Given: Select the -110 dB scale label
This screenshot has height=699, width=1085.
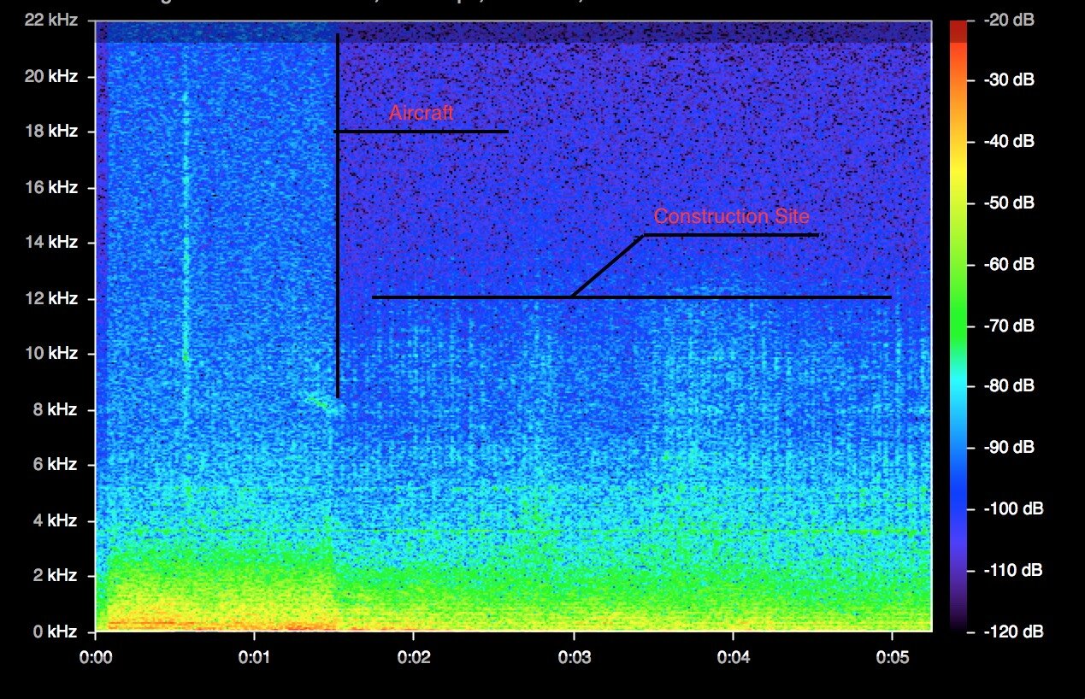Looking at the screenshot, I should [1014, 570].
